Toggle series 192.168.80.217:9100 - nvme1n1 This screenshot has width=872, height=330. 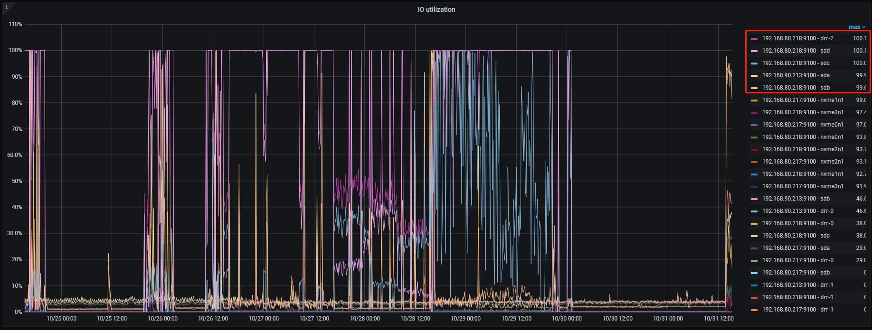(x=803, y=100)
